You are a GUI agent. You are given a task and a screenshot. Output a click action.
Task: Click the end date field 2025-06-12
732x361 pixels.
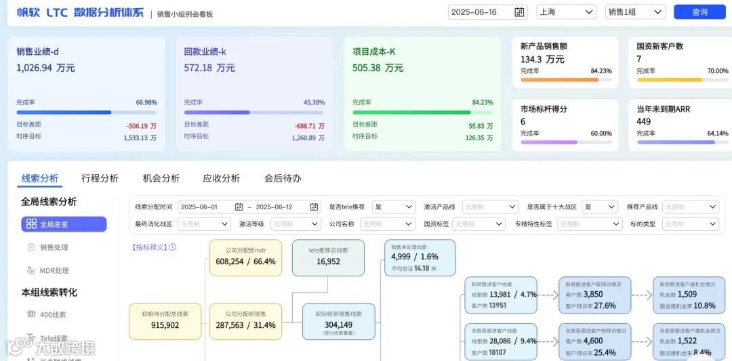[287, 207]
